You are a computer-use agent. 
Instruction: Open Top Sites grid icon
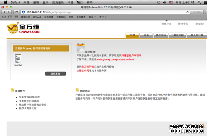[x=16, y=17]
